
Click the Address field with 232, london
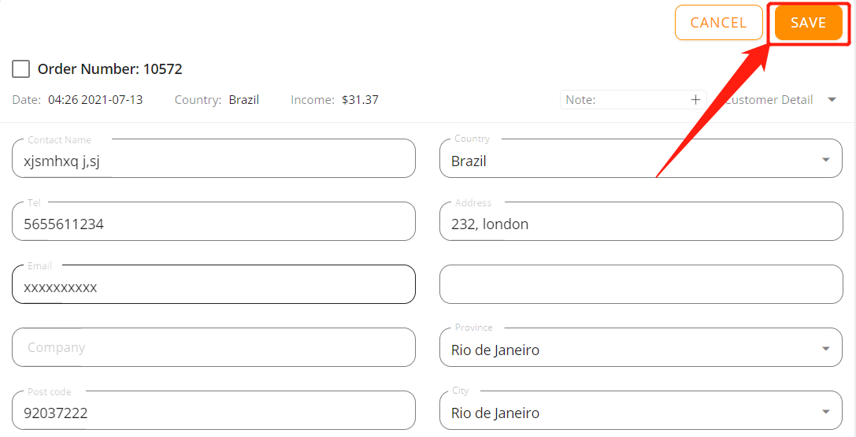click(x=641, y=221)
